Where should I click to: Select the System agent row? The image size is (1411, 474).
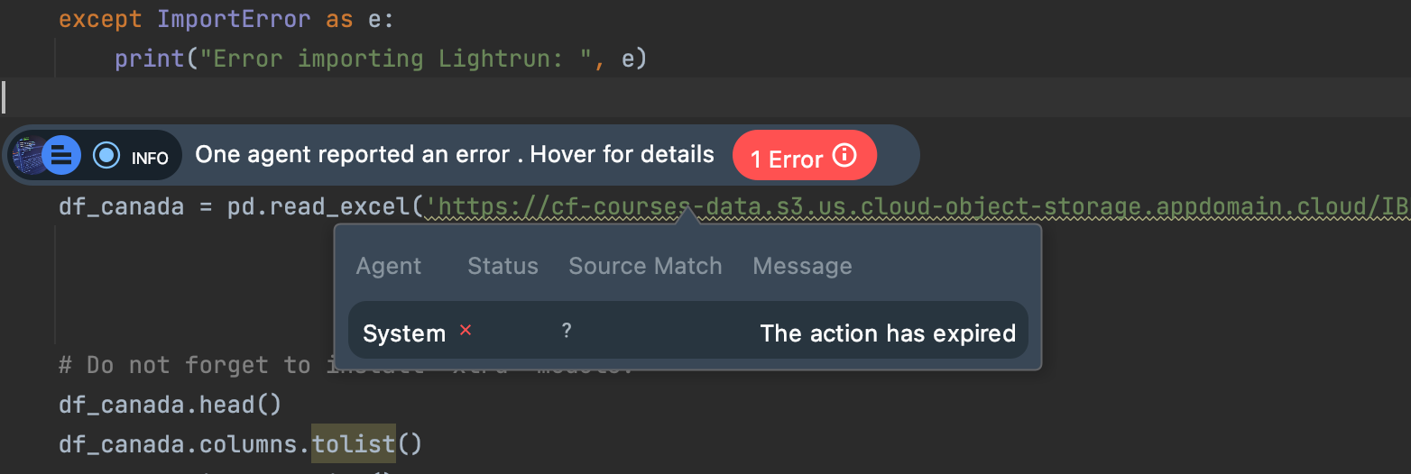688,333
